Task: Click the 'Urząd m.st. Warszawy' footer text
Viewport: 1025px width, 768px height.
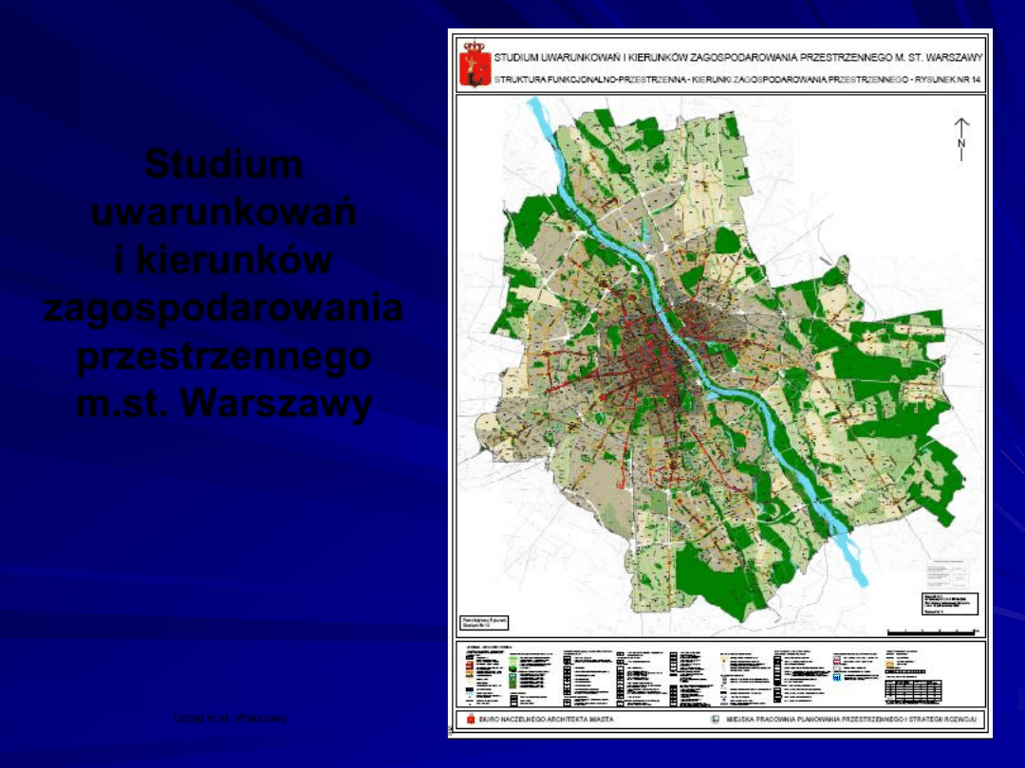Action: (x=231, y=718)
